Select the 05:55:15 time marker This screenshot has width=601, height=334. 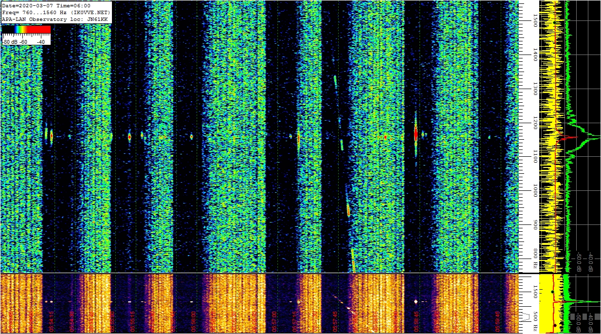[x=132, y=321]
